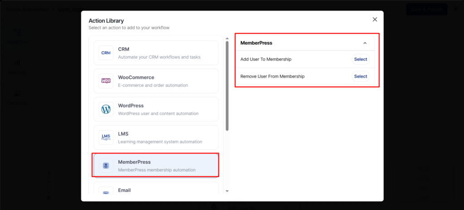The width and height of the screenshot is (464, 210).
Task: Open the Automate your CRM workflows entry
Action: click(159, 57)
